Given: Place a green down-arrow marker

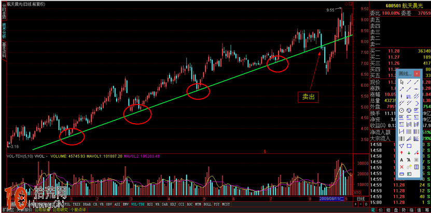Looking at the screenshot, I should [409, 153].
